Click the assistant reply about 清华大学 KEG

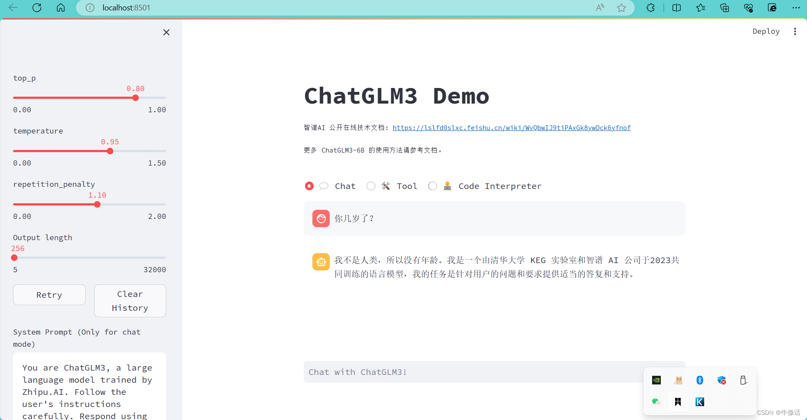[507, 267]
